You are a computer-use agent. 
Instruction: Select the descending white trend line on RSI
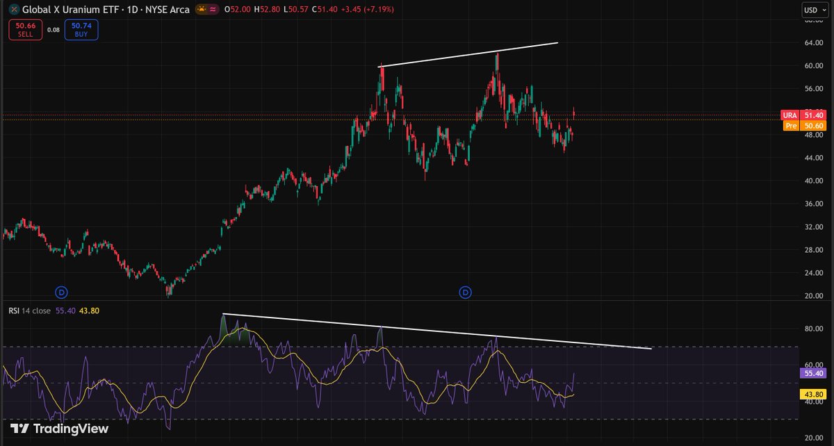click(x=437, y=331)
